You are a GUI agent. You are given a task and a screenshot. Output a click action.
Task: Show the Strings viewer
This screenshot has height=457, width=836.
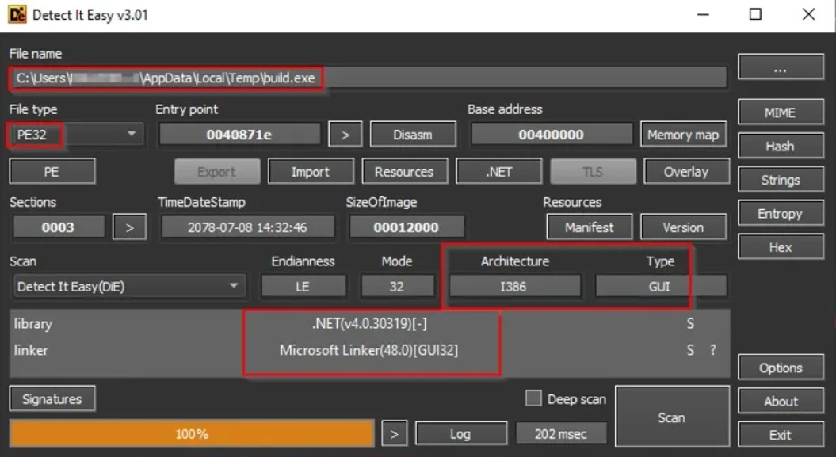(x=779, y=180)
